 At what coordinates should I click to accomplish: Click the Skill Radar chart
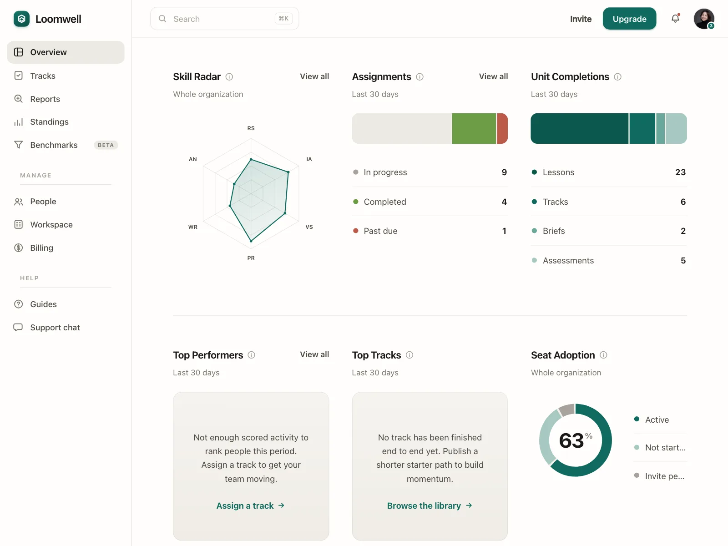click(251, 193)
